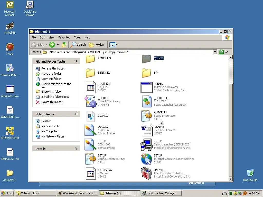Select the vmware-player installer desktop icon

[x=10, y=70]
